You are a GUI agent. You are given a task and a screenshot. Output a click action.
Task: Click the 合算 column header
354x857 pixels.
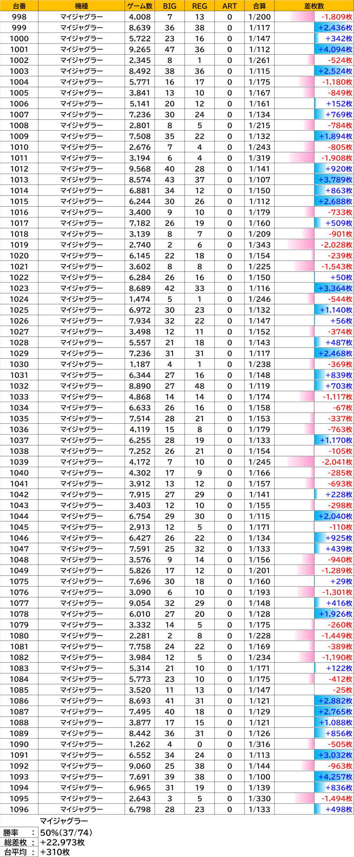[259, 6]
